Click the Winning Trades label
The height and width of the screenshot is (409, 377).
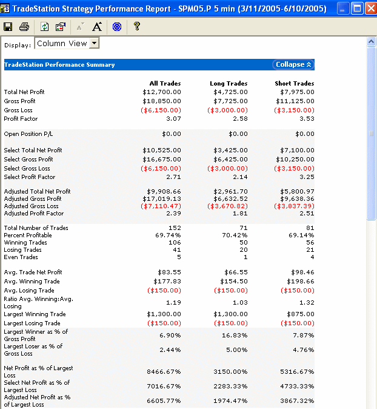click(x=25, y=243)
